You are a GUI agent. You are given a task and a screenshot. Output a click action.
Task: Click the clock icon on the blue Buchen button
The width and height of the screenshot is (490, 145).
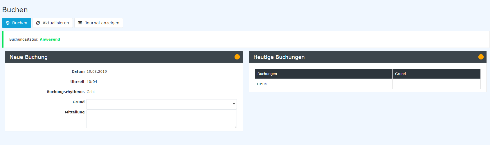pyautogui.click(x=8, y=23)
